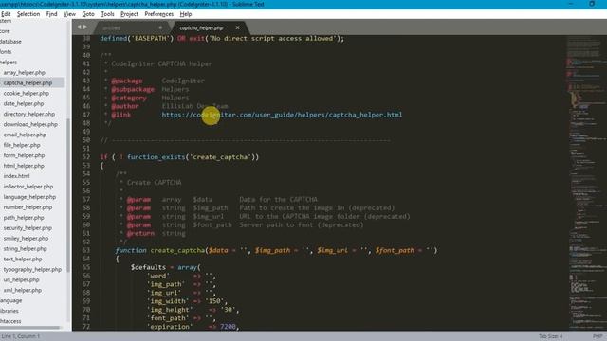Open directory_helper.php in sidebar

[29, 114]
